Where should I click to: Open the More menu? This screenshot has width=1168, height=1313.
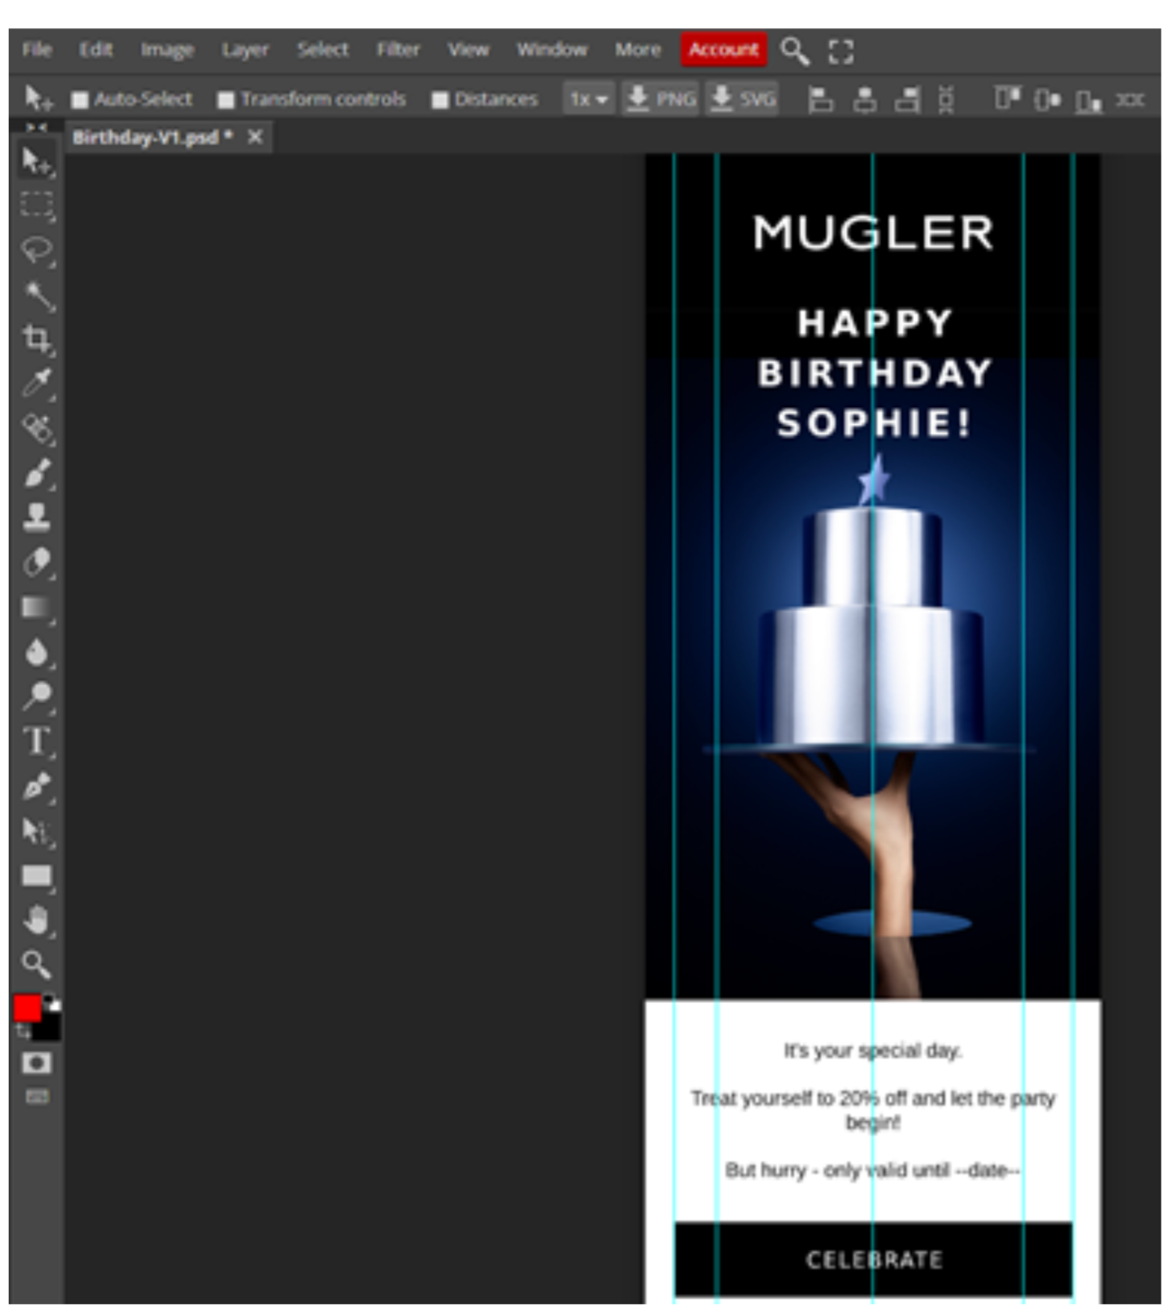[x=638, y=50]
